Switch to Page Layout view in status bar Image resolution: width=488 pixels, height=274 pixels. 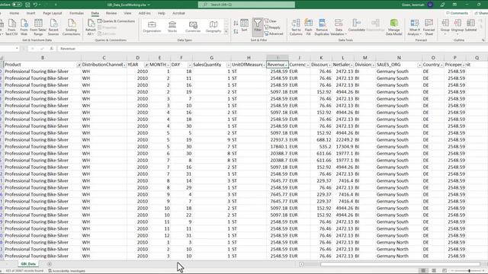(434, 271)
